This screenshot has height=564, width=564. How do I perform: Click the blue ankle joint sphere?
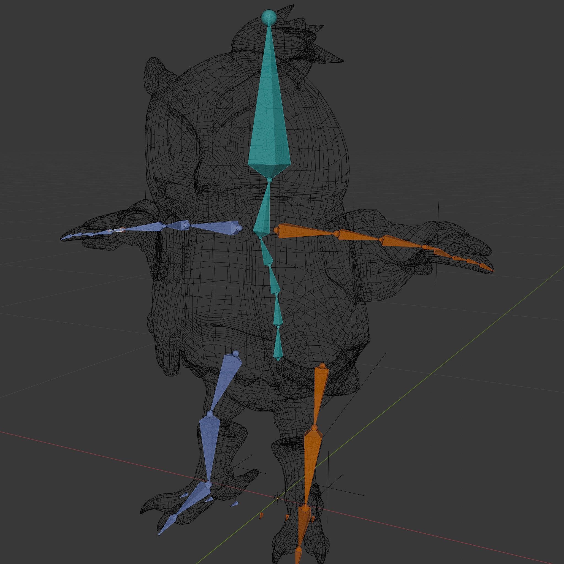pyautogui.click(x=208, y=485)
